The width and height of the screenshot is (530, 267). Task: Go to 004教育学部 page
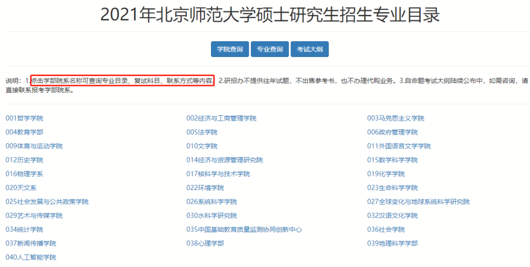(25, 132)
